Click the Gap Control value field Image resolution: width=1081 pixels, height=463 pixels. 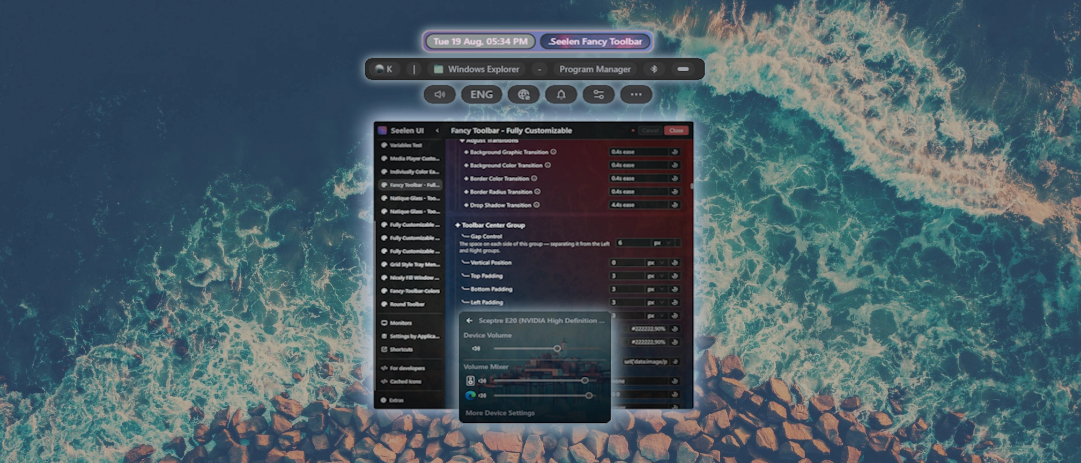(x=633, y=243)
